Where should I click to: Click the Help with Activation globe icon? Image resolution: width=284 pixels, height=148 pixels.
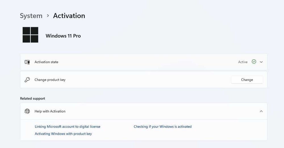click(x=27, y=111)
